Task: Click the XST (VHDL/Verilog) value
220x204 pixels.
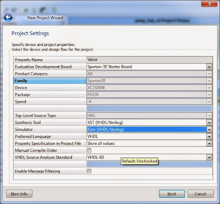Action: (146, 122)
